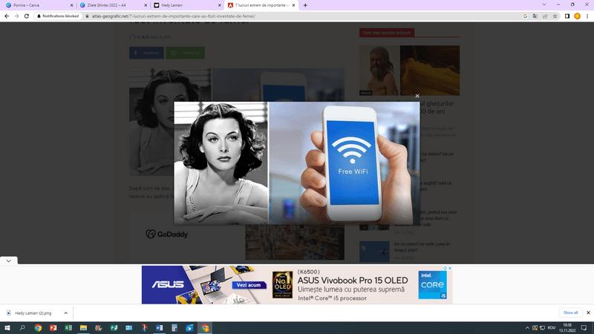The image size is (594, 334).
Task: Switch the ROU keyboard language indicator
Action: (x=552, y=328)
